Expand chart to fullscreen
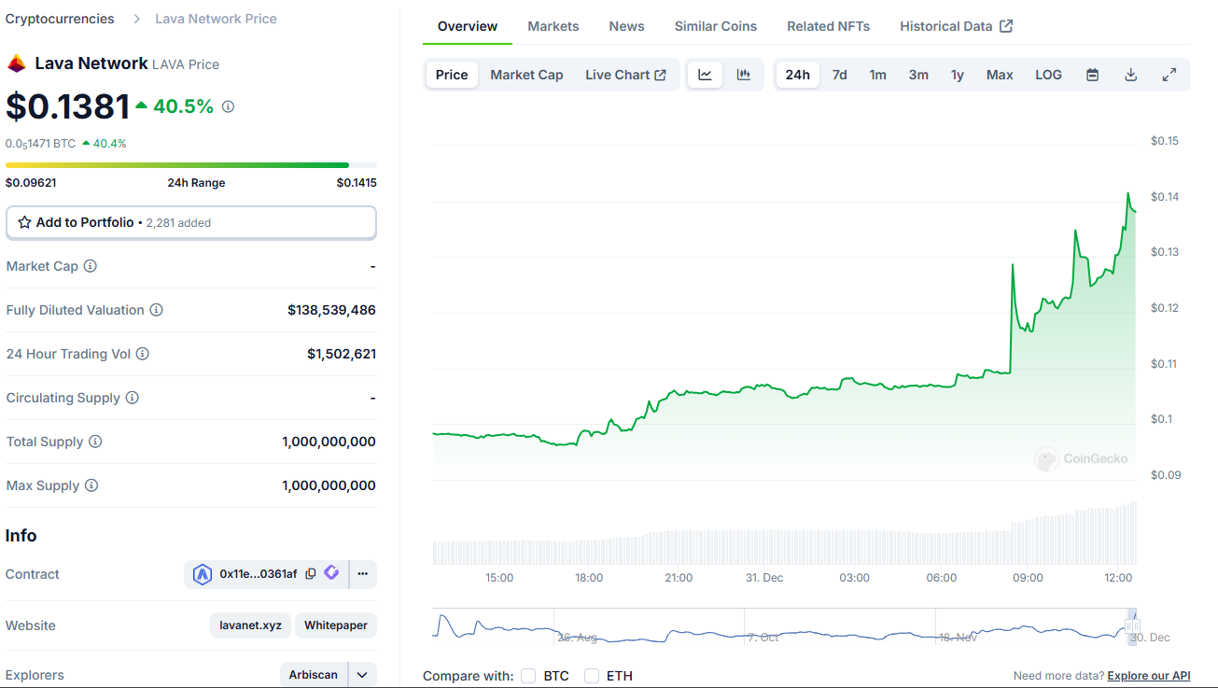The height and width of the screenshot is (688, 1218). coord(1169,75)
